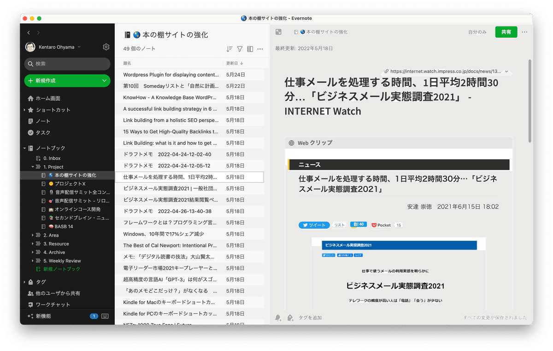Go back with the left arrow icon
Image resolution: width=553 pixels, height=351 pixels.
29,33
